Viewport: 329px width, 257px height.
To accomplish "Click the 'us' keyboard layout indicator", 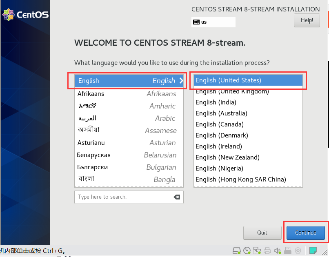I will (213, 22).
